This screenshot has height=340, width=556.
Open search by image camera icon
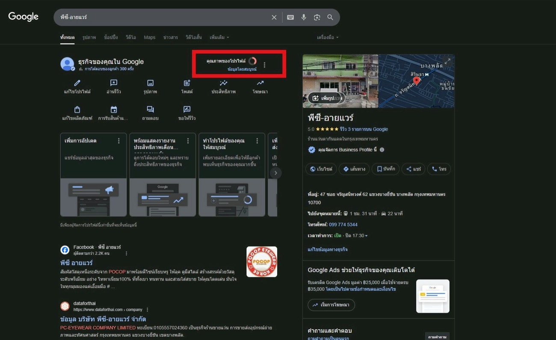tap(317, 17)
